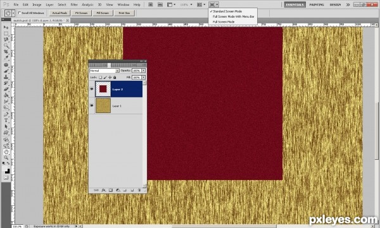Image resolution: width=380 pixels, height=228 pixels.
Task: Select the Quick Selection tool
Action: tap(6, 45)
